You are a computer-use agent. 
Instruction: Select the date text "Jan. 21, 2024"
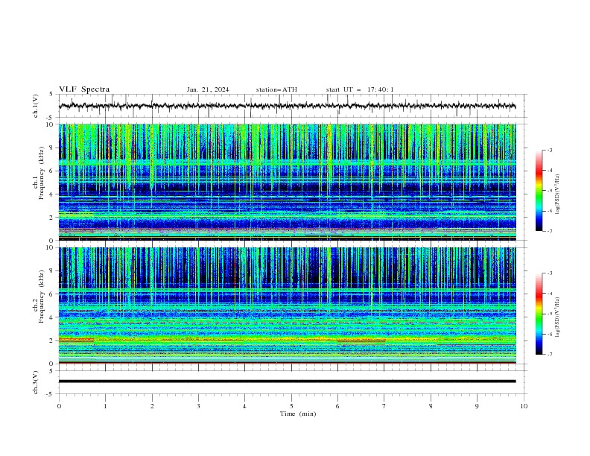point(208,89)
